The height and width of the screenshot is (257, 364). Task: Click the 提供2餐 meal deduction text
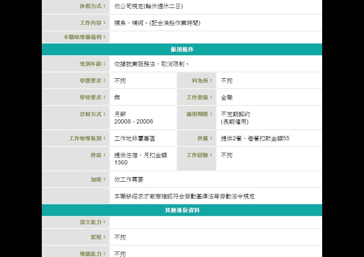(x=255, y=139)
